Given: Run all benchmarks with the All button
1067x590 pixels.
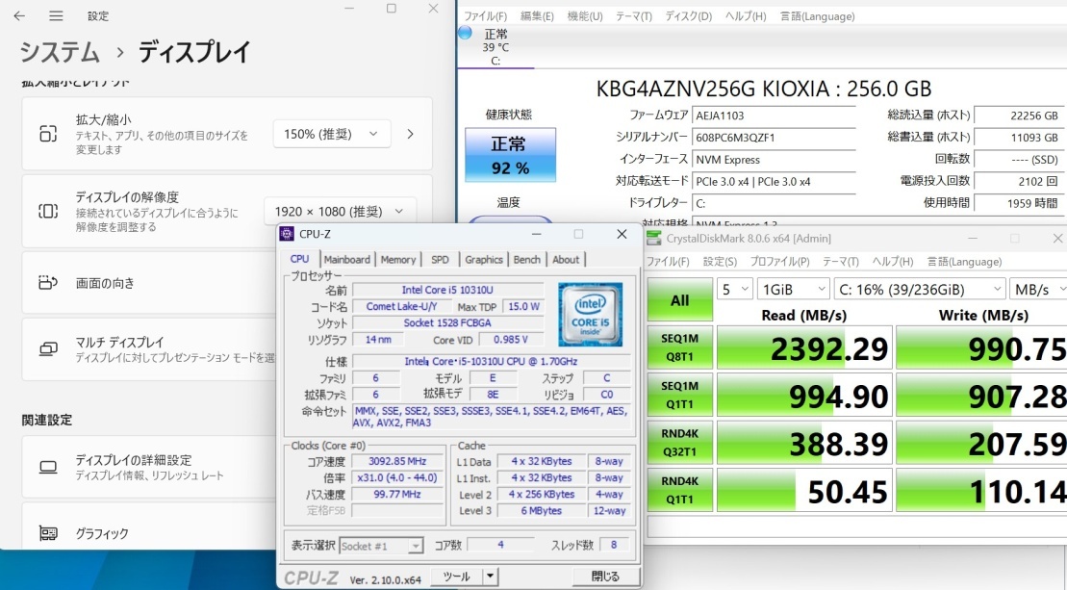Looking at the screenshot, I should point(680,299).
